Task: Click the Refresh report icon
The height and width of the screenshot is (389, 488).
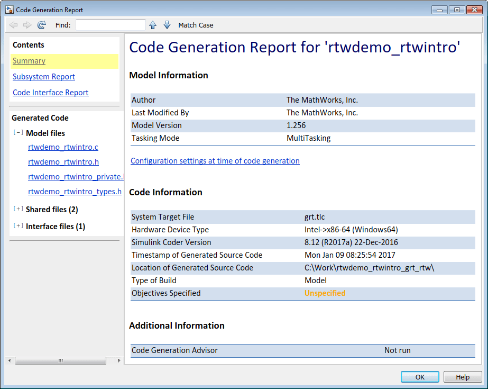Action: coord(42,25)
